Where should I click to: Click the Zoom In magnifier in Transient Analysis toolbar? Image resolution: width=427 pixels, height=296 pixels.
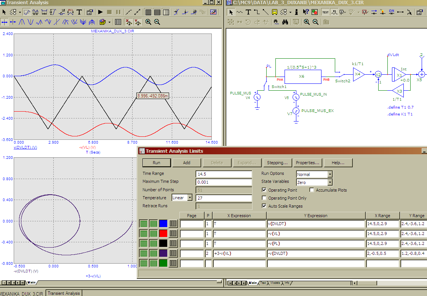pyautogui.click(x=148, y=22)
